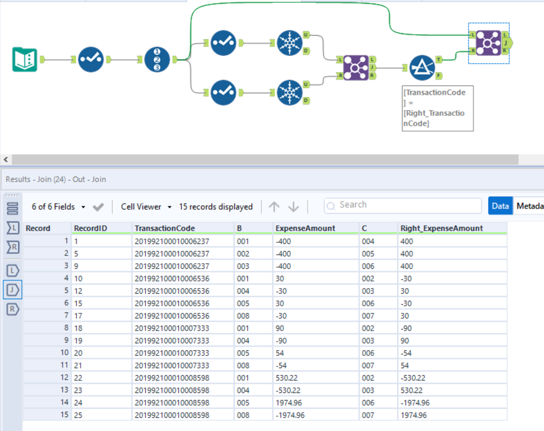Image resolution: width=544 pixels, height=431 pixels.
Task: Click the C column header
Action: point(378,228)
